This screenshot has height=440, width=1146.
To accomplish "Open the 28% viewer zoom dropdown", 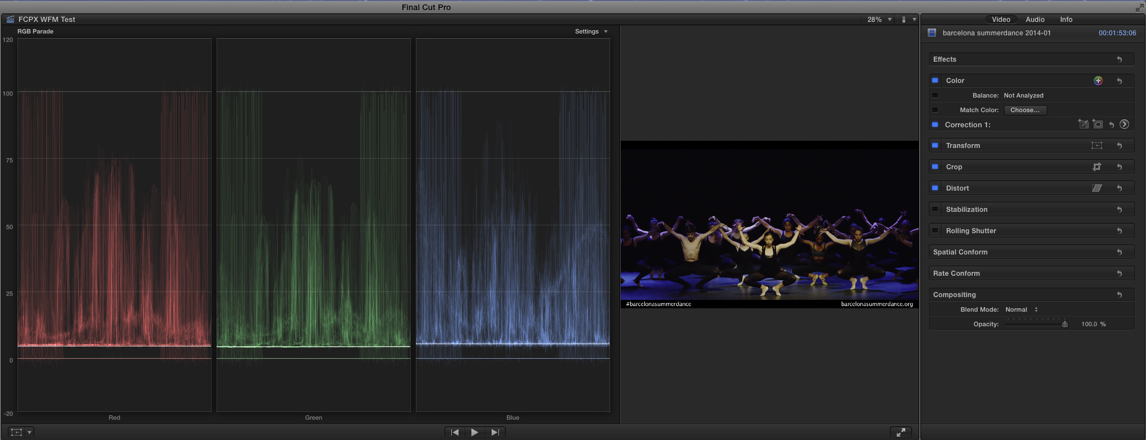I will (879, 20).
